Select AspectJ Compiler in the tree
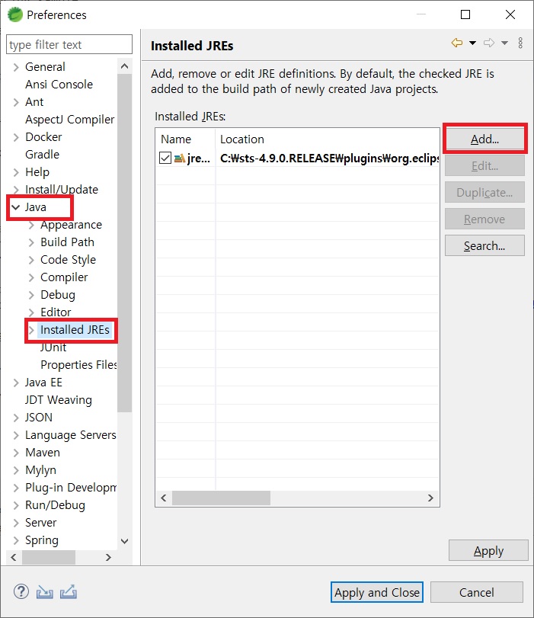Viewport: 534px width, 618px height. (x=70, y=120)
